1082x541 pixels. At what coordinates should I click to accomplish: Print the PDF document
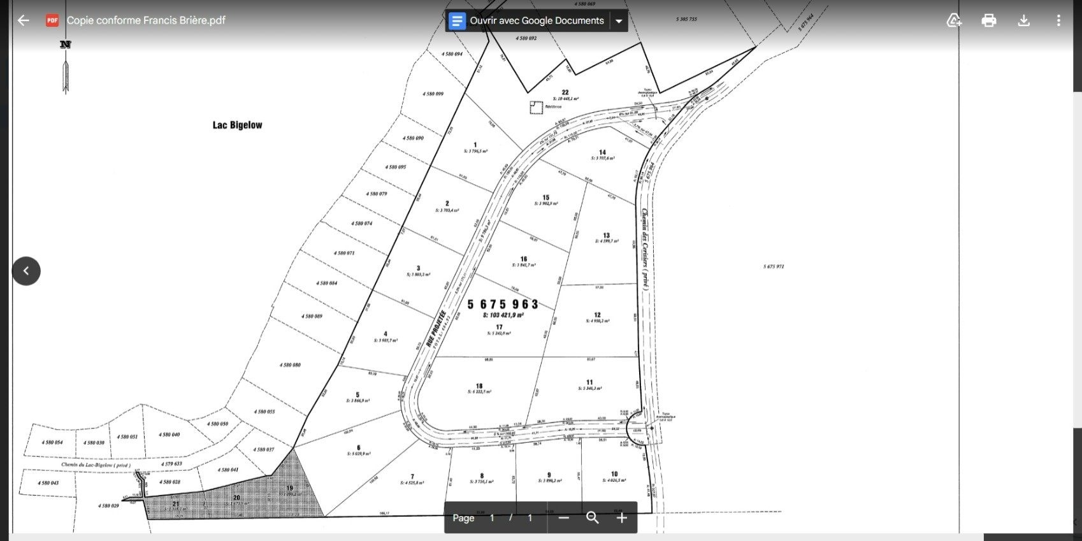tap(989, 20)
